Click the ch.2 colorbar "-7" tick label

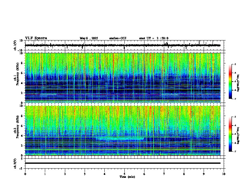click(235, 151)
